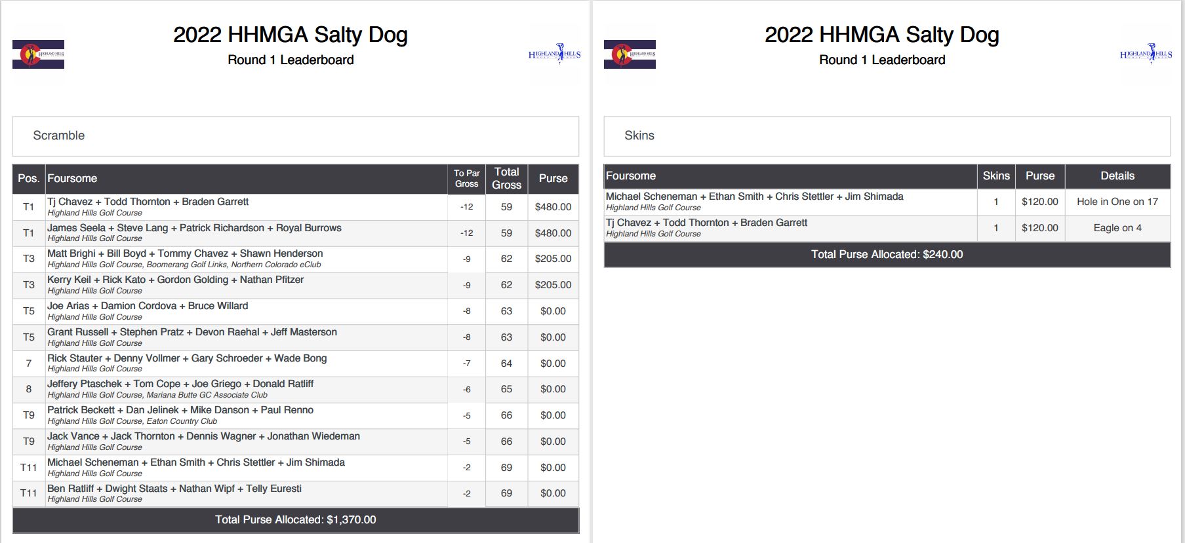Click the Pos. column header
1185x543 pixels.
[29, 179]
